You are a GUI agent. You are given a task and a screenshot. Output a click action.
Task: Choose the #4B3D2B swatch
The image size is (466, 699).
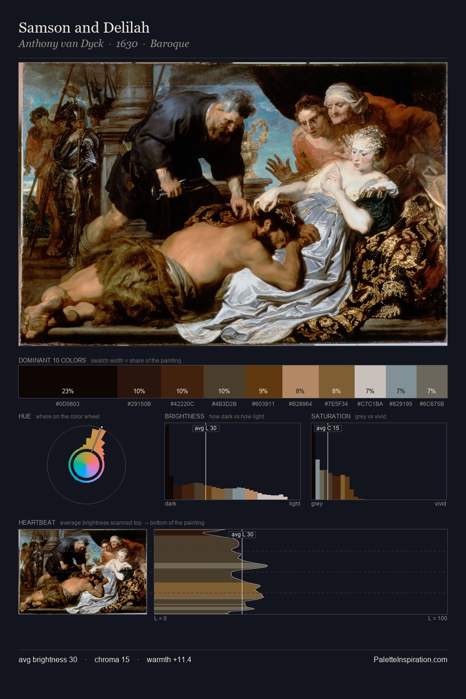pyautogui.click(x=224, y=381)
